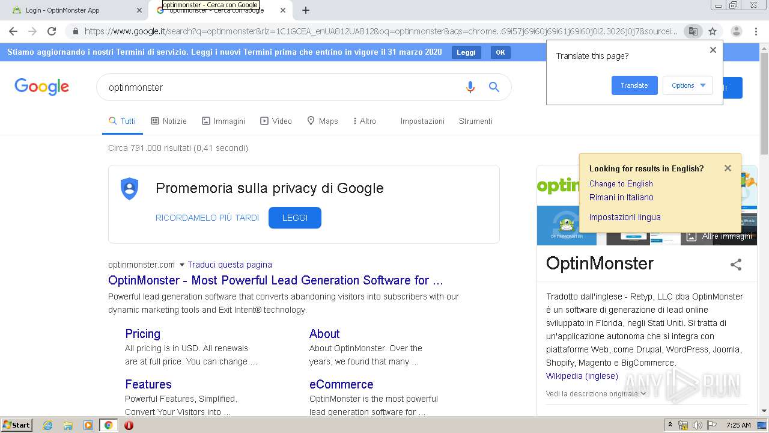Click the network tray icon
This screenshot has height=433, width=769.
click(683, 425)
